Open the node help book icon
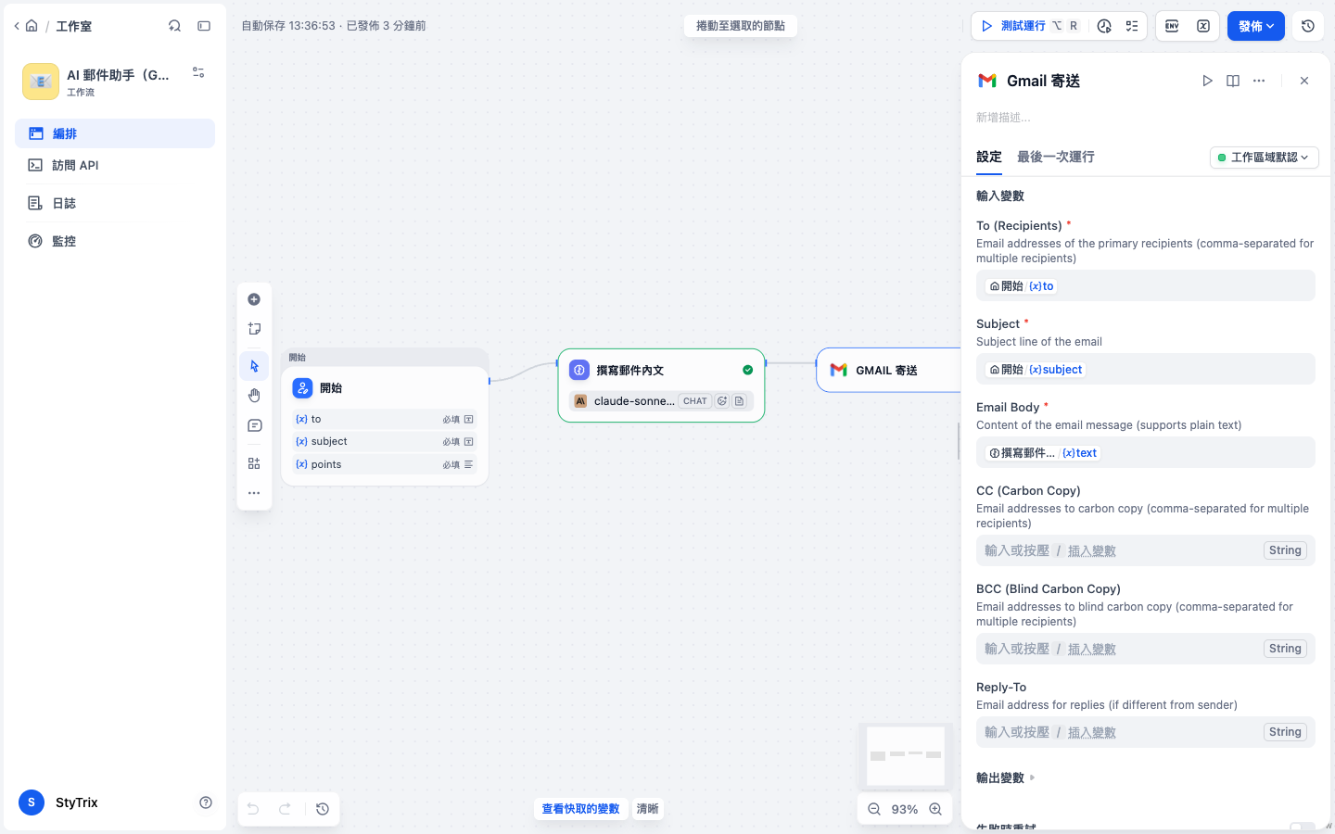 pos(1233,81)
